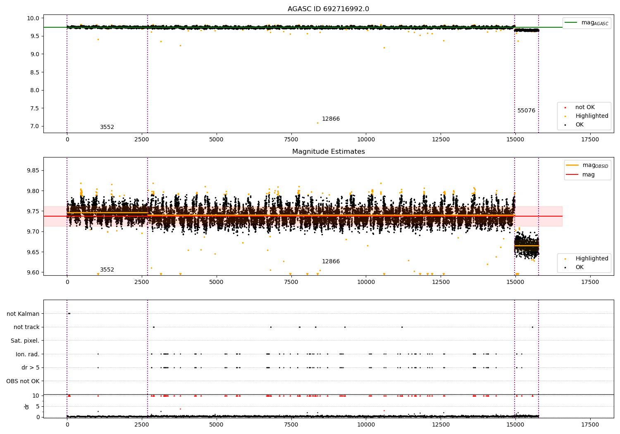Click the red 'mag' legend entry in middle plot
The height and width of the screenshot is (434, 620).
(x=580, y=175)
